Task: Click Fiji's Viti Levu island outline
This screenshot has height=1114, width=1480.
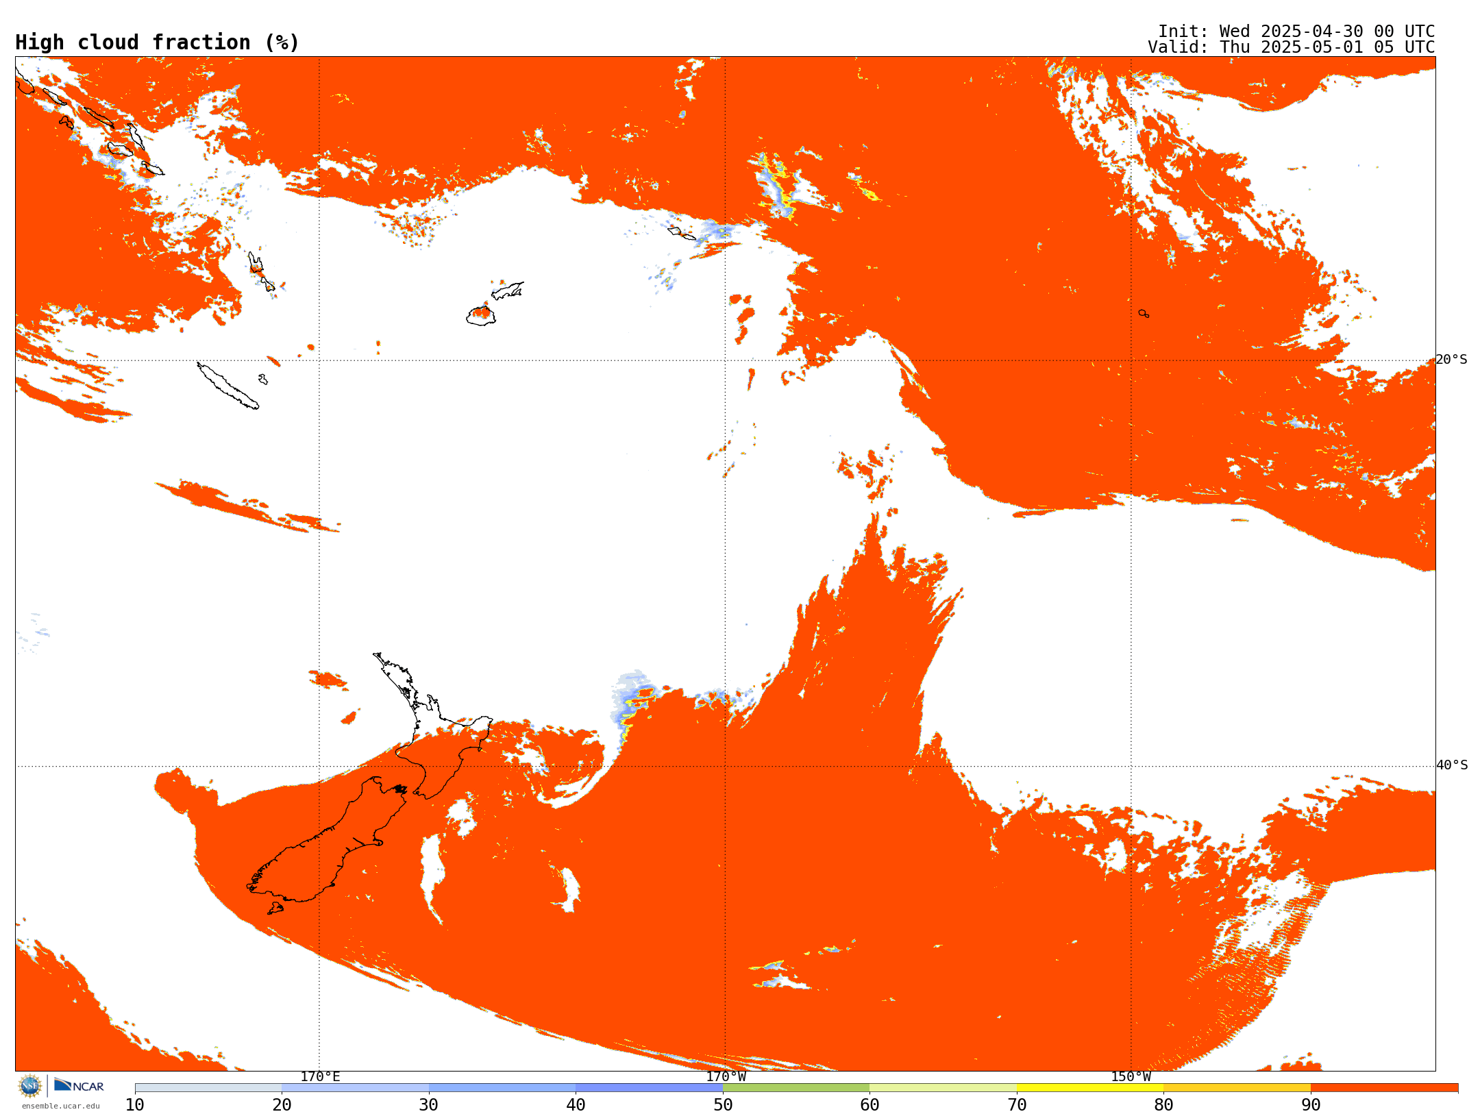Action: (481, 316)
